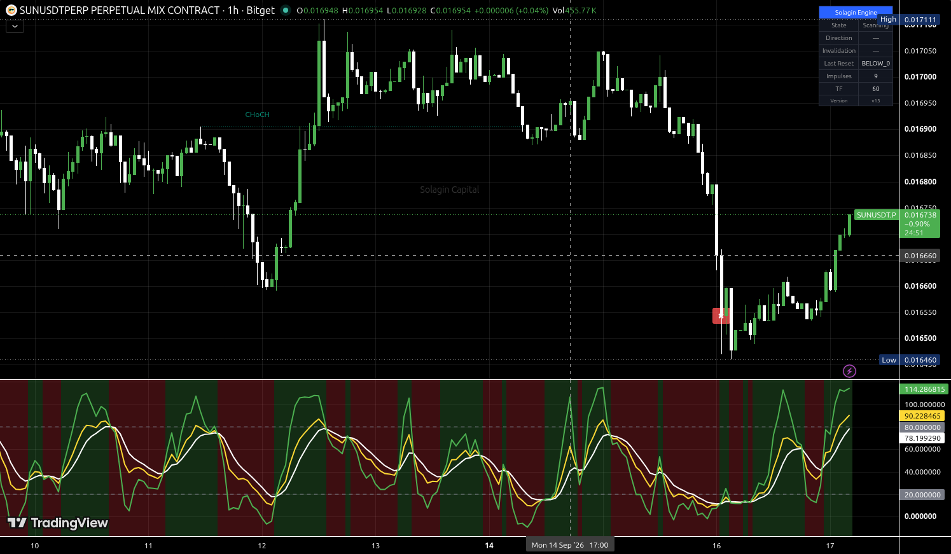Click the Solagin Engine table header
Screen dimensions: 951x554
pyautogui.click(x=856, y=12)
